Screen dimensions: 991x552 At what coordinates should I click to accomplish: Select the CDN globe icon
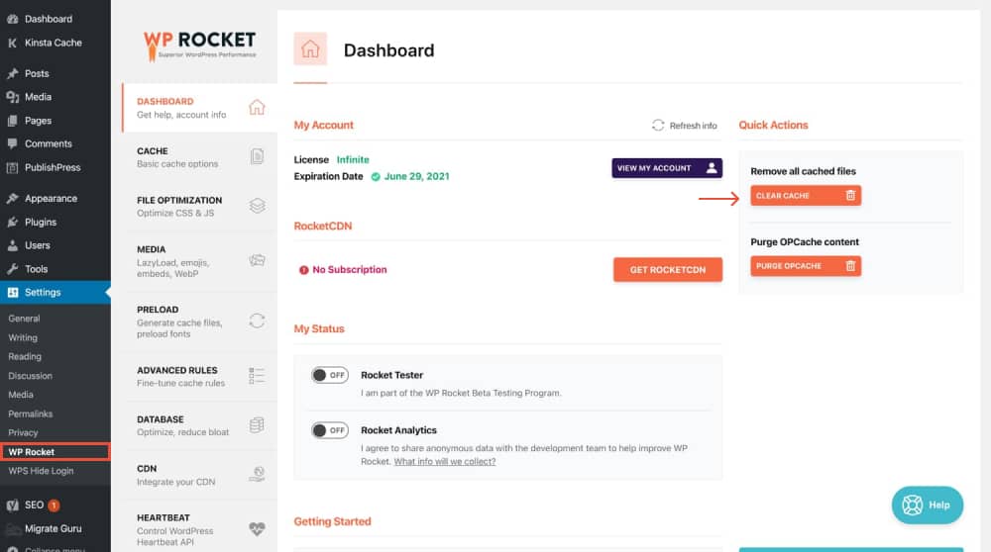click(x=257, y=474)
